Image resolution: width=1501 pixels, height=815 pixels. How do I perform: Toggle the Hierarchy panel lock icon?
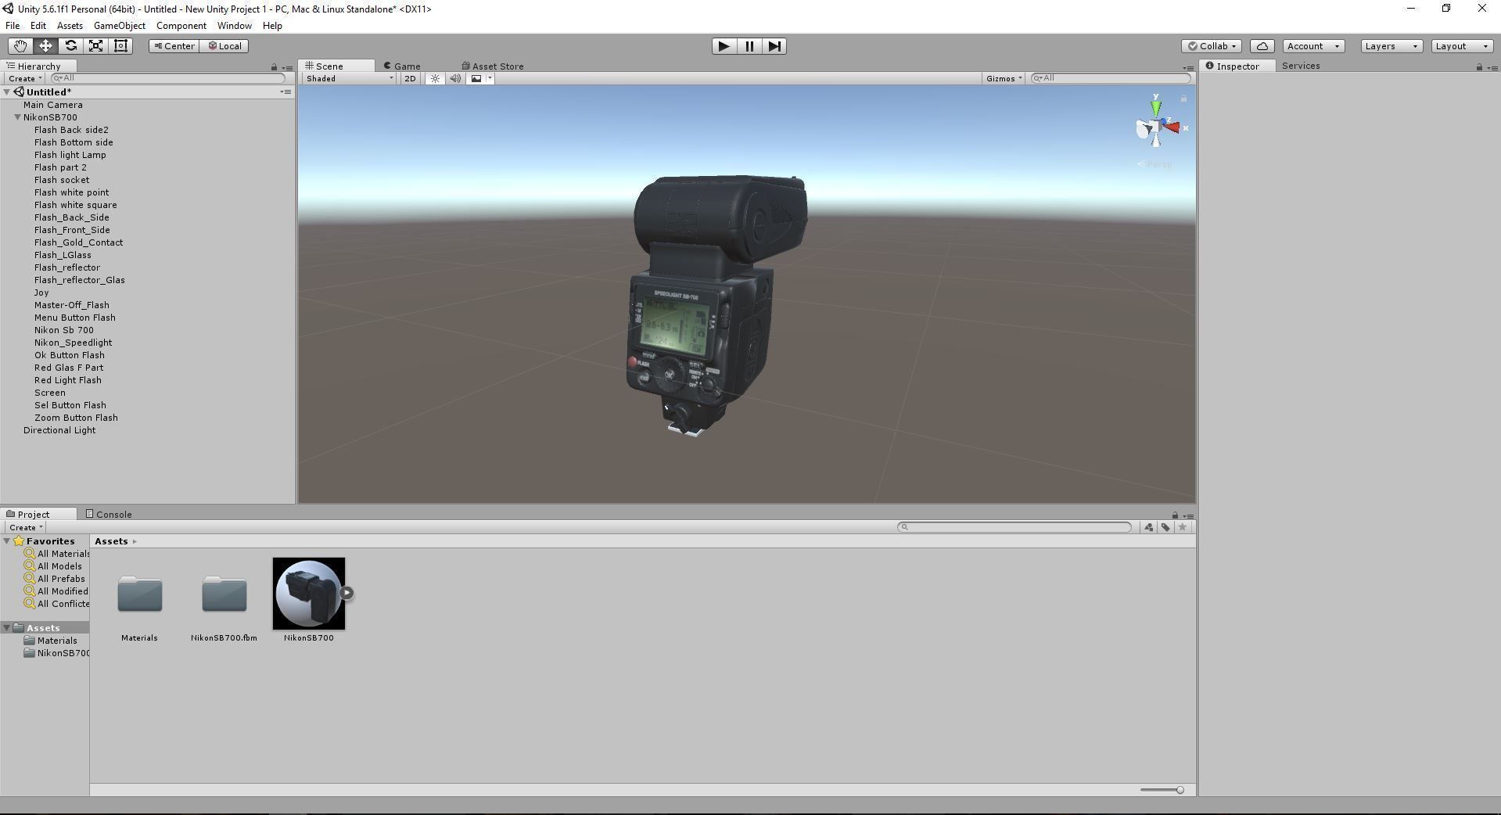pyautogui.click(x=274, y=68)
